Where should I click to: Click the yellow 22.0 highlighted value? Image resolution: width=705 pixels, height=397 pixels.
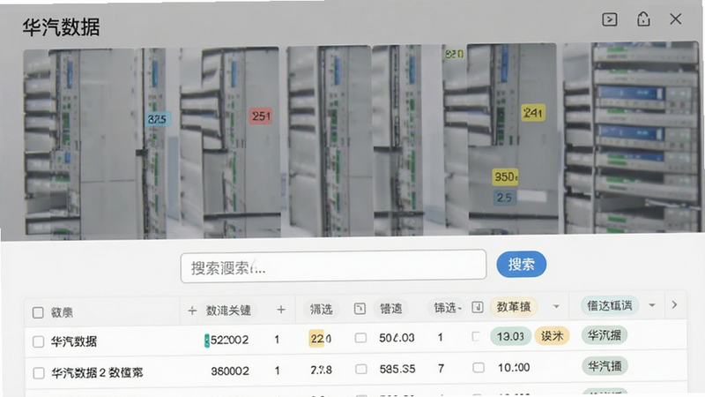pyautogui.click(x=320, y=339)
